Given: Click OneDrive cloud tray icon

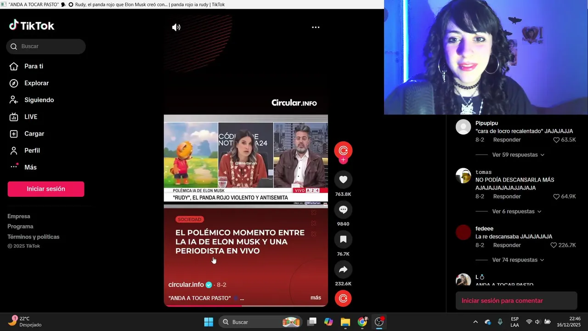Looking at the screenshot, I should coord(488,322).
